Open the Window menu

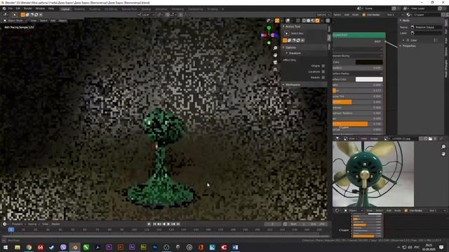(x=40, y=9)
